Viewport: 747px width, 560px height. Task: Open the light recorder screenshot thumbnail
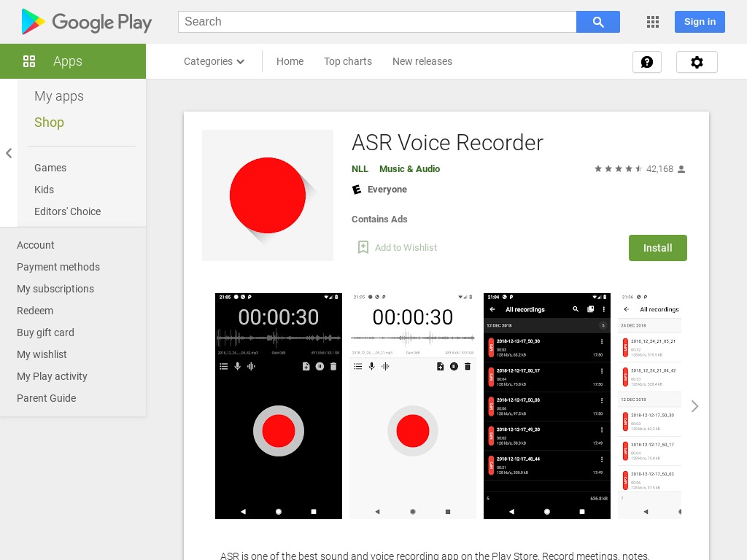(413, 406)
